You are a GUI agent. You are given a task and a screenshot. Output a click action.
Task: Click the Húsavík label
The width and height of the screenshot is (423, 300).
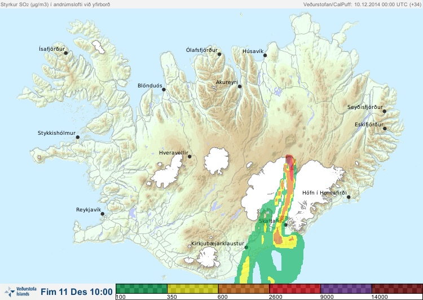click(x=253, y=51)
